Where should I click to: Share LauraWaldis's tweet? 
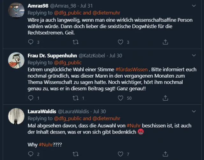(165, 154)
